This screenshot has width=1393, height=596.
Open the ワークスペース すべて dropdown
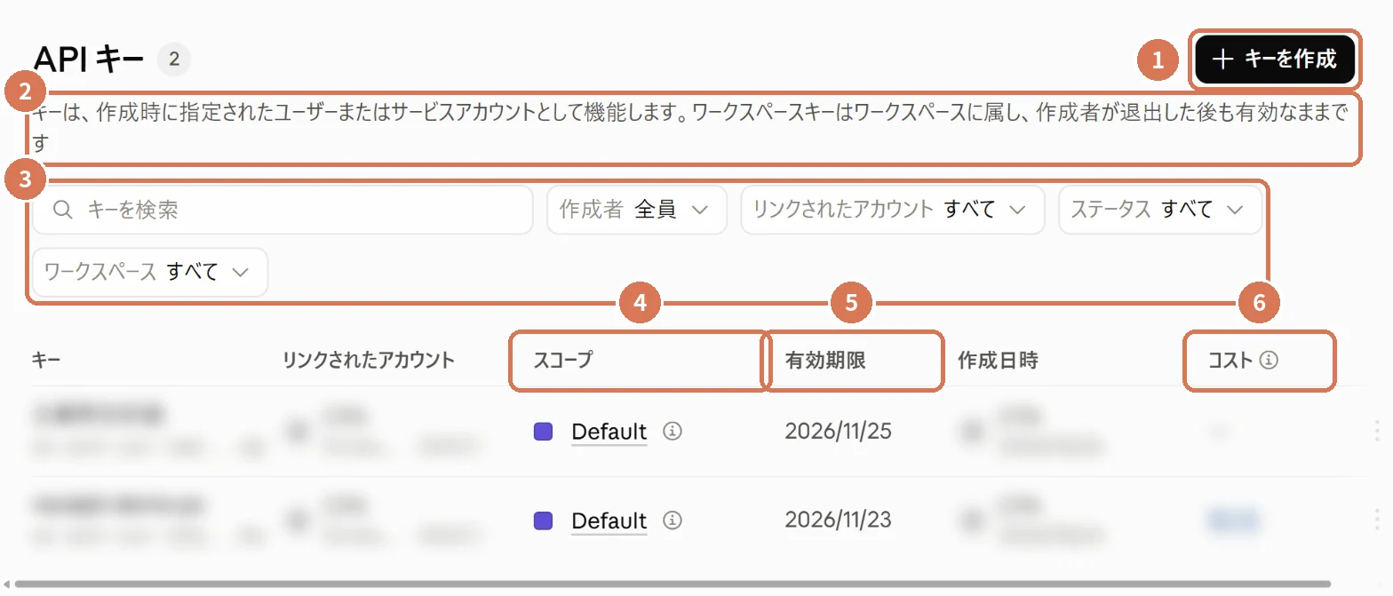tap(150, 272)
